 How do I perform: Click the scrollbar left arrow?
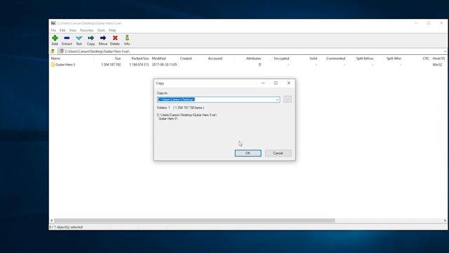click(51, 221)
